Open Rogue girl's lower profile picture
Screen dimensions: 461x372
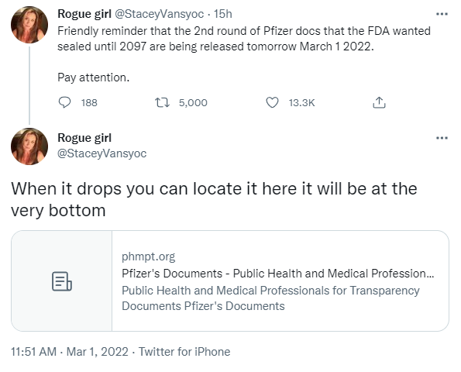pos(29,146)
